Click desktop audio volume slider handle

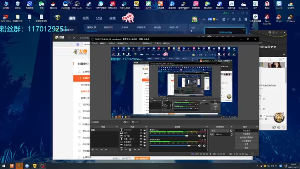pos(189,146)
